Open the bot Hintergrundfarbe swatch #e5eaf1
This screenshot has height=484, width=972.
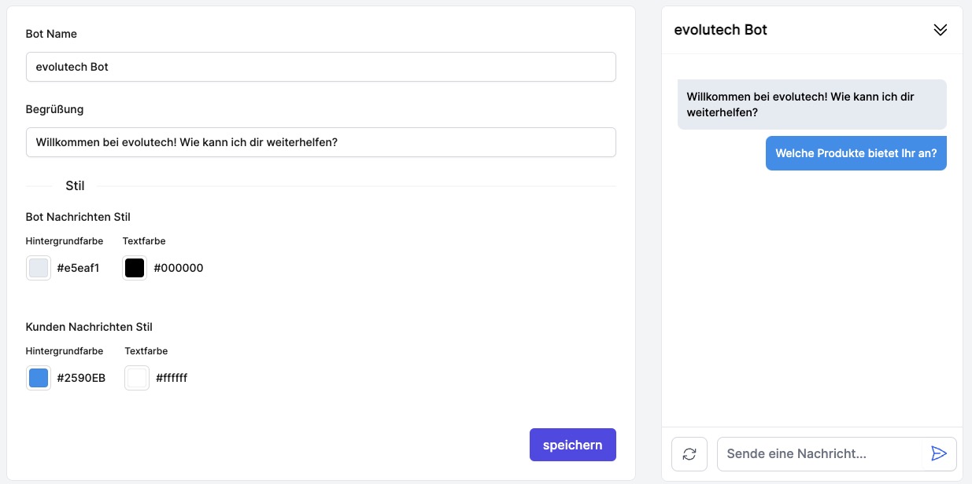38,268
